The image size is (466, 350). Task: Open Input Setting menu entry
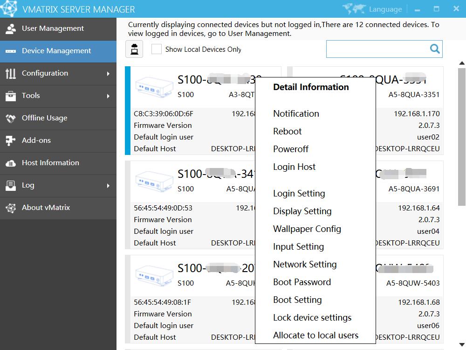tap(298, 247)
